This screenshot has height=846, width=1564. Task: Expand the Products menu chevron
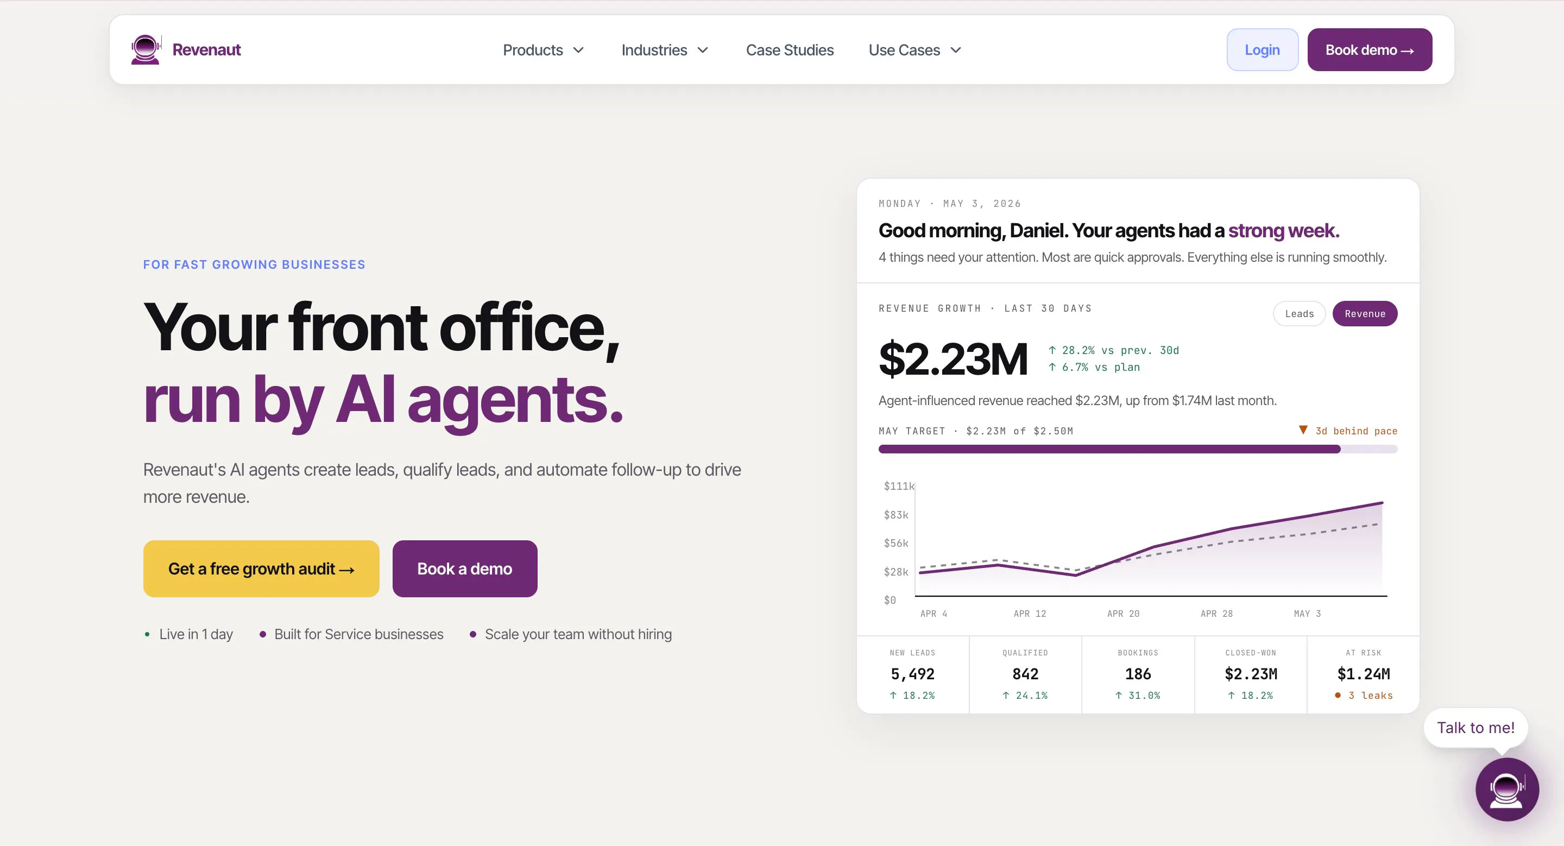578,50
